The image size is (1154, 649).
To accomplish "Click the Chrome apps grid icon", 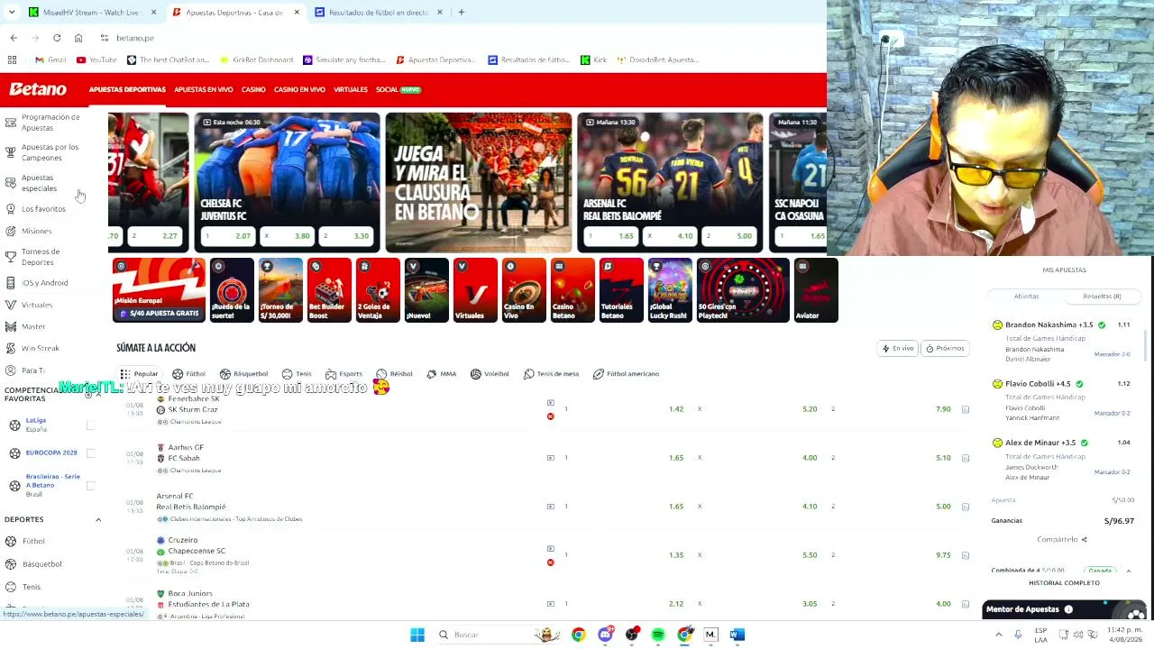I will (x=12, y=59).
